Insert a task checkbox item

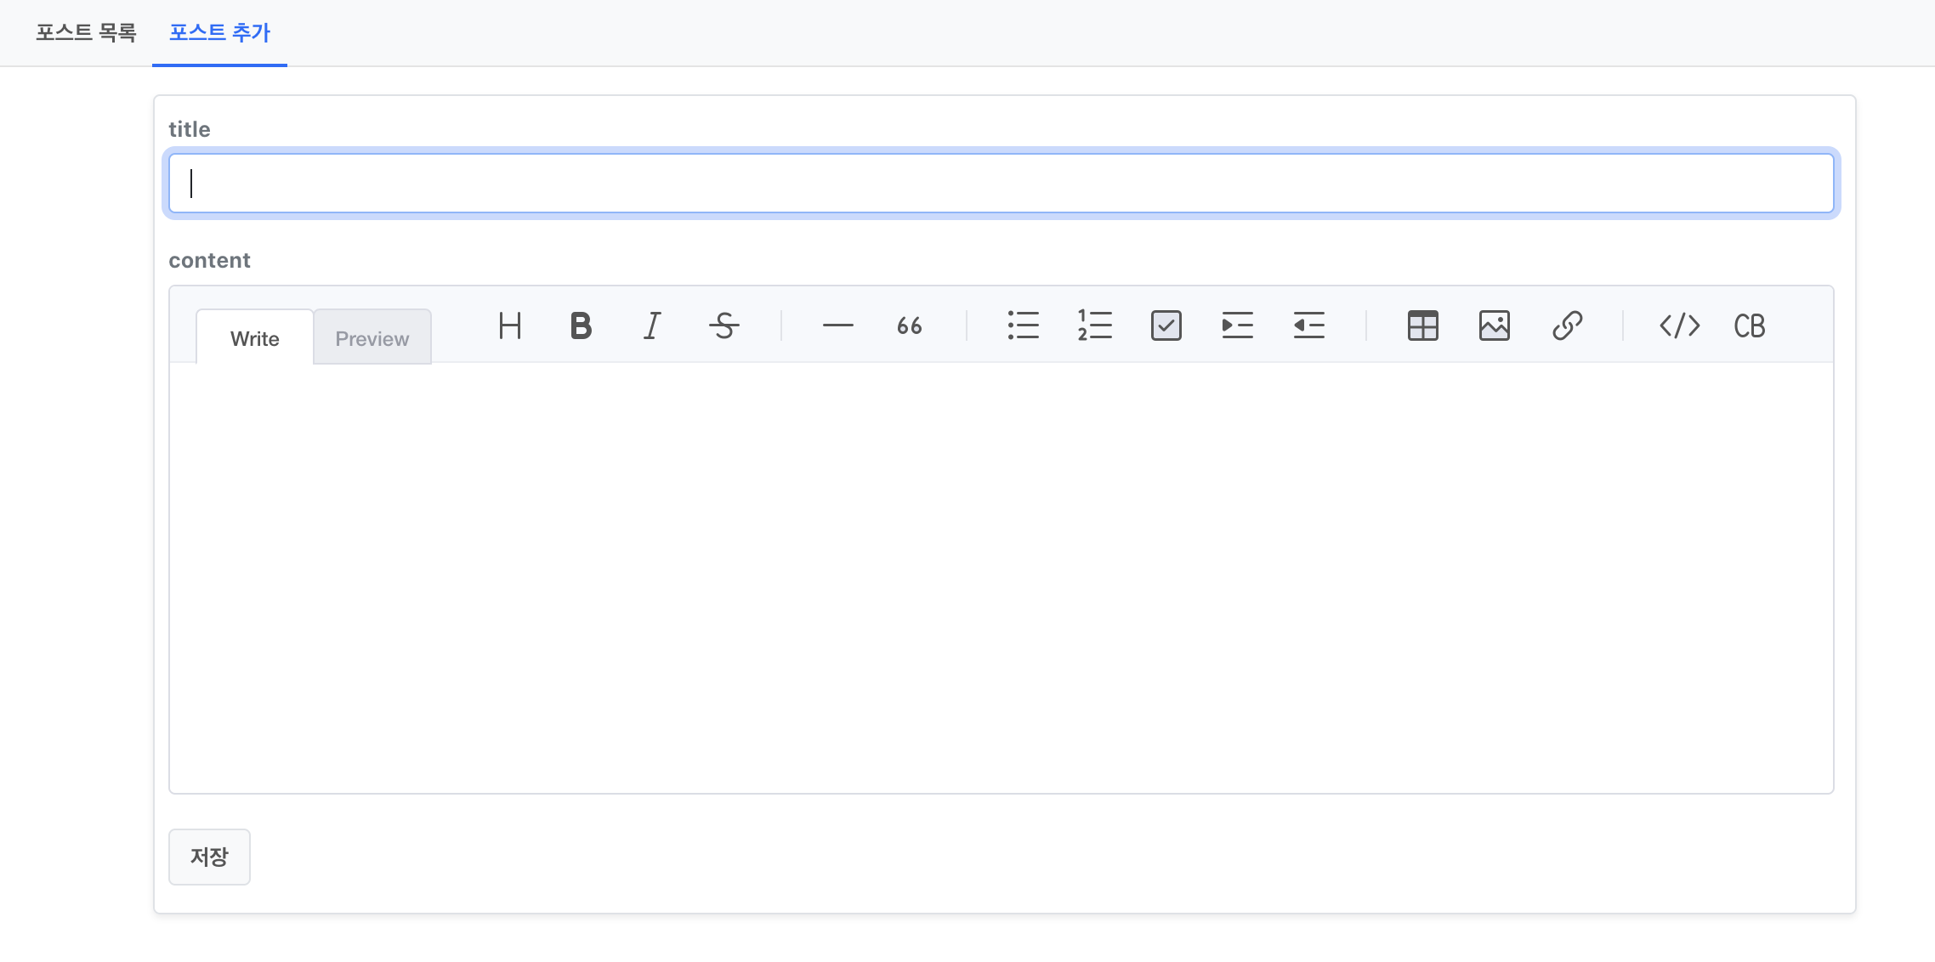click(1166, 325)
